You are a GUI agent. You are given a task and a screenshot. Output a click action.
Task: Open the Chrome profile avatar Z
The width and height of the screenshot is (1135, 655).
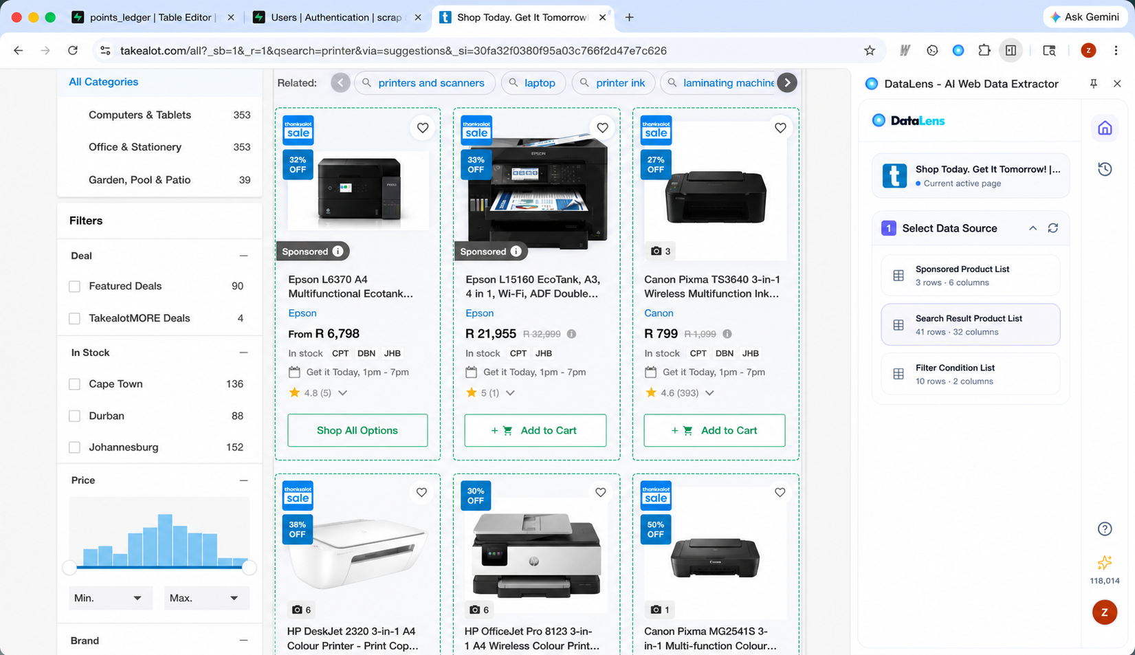coord(1088,50)
